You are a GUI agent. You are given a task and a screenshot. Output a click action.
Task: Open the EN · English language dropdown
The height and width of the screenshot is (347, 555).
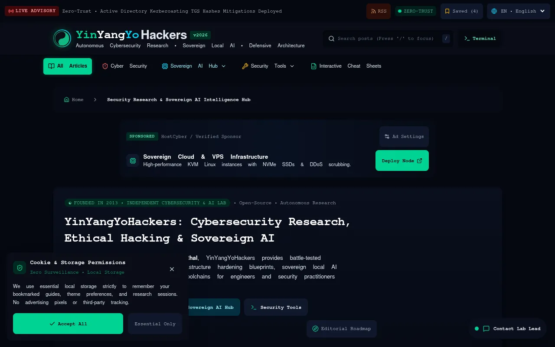click(519, 11)
